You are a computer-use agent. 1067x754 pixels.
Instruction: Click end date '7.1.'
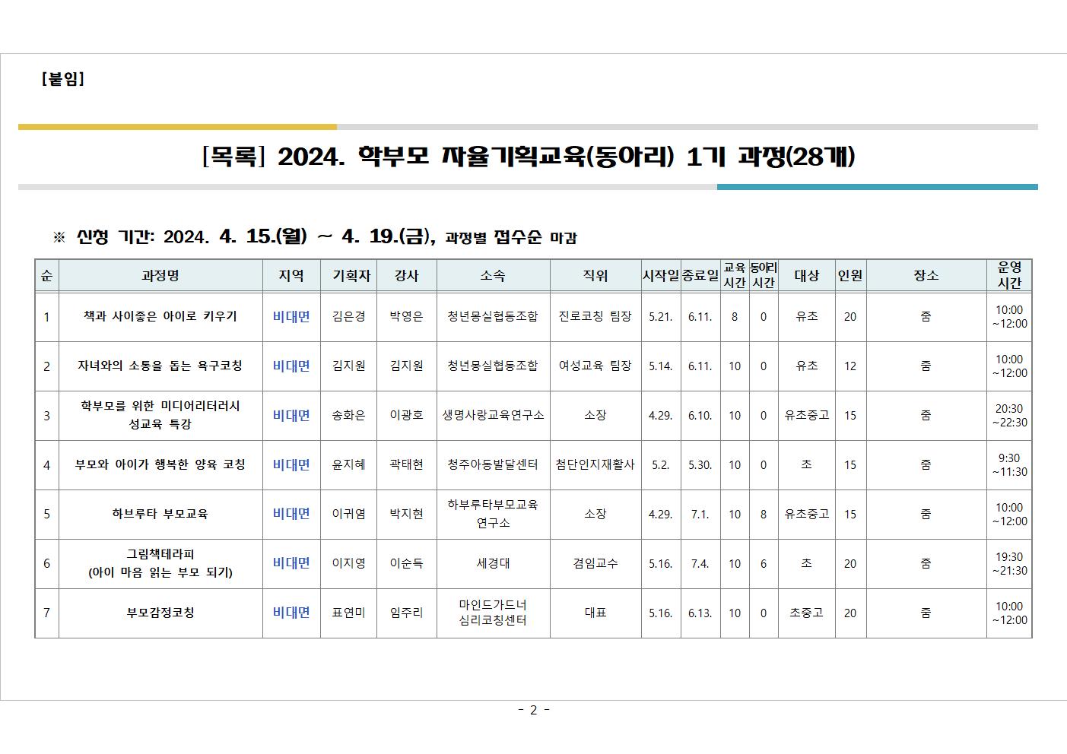700,515
